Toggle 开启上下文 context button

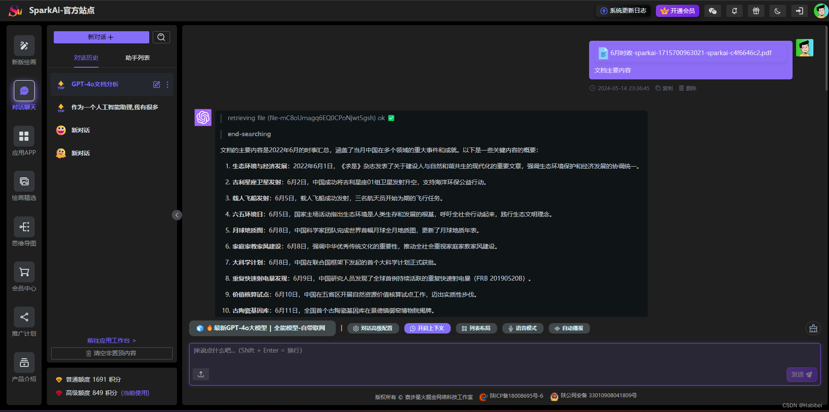coord(427,328)
